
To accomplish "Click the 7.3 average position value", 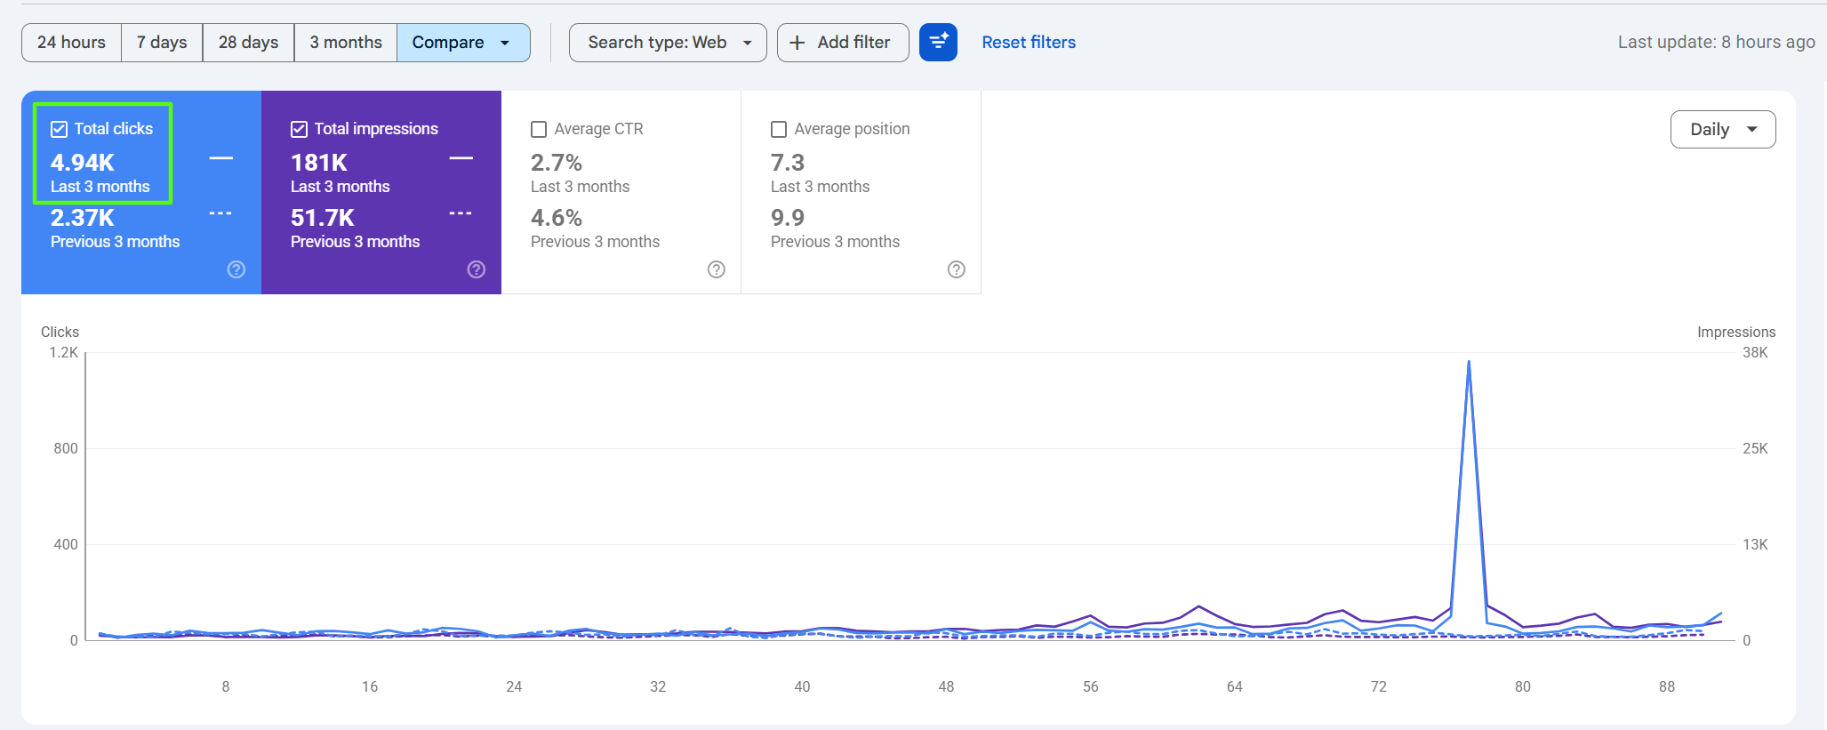I will (788, 163).
